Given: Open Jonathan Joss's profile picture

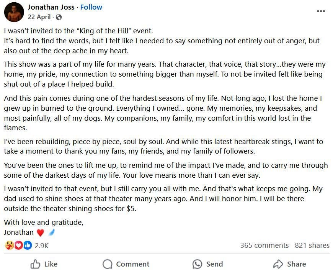Looking at the screenshot, I should click(14, 12).
